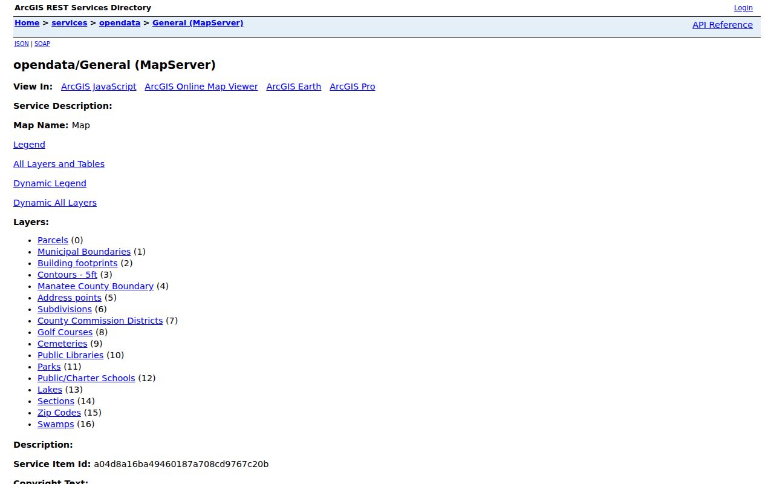Select the Building footprints layer

(77, 263)
